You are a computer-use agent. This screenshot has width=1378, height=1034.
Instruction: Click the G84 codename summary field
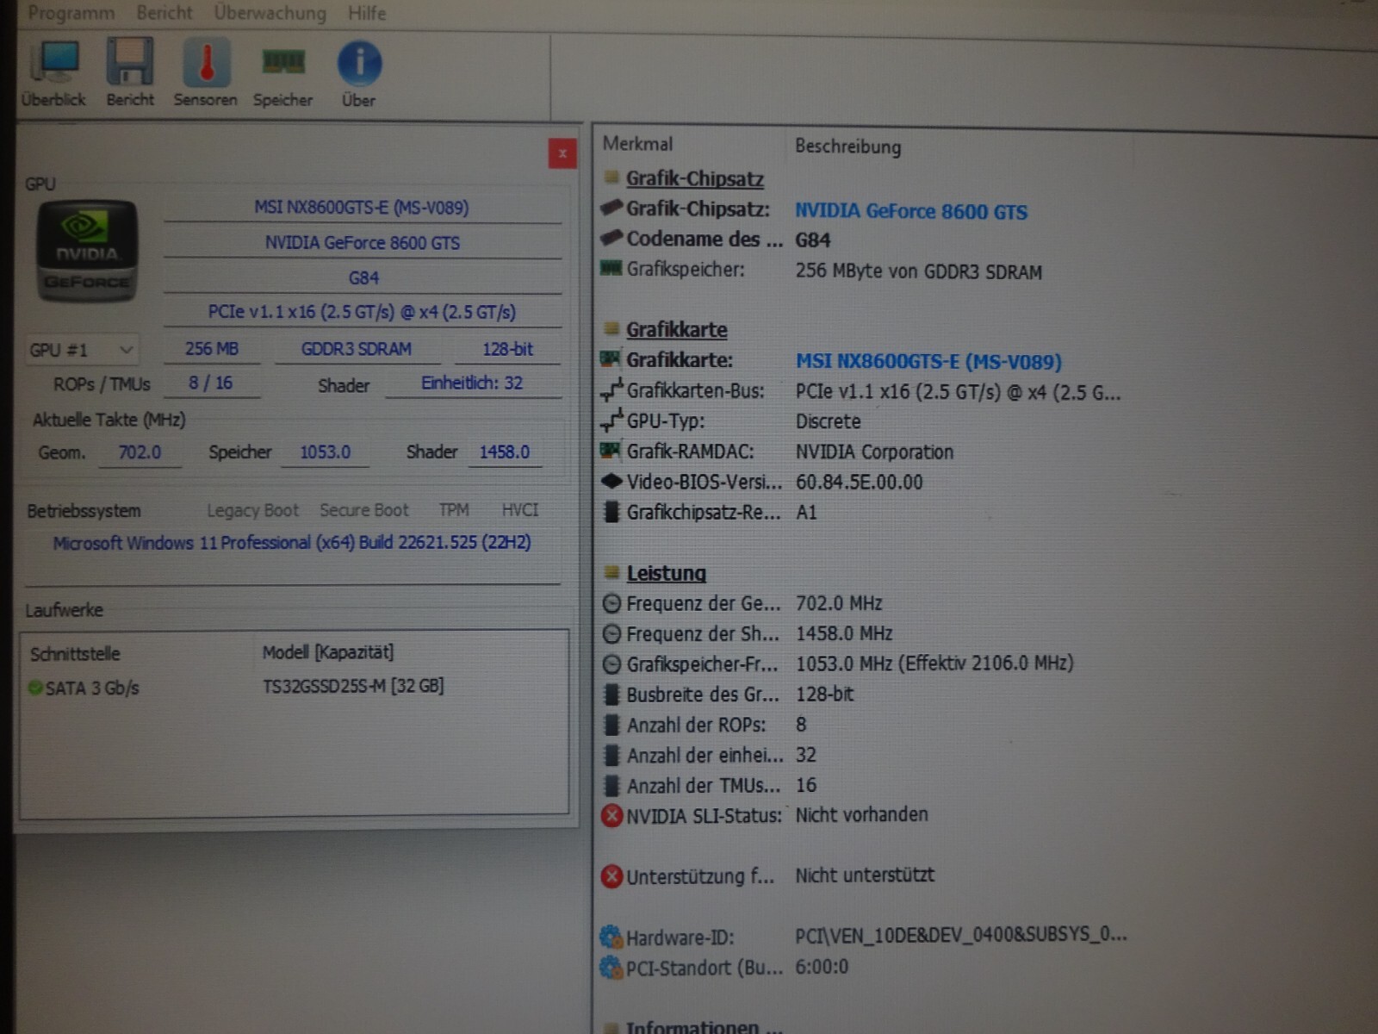pos(363,278)
